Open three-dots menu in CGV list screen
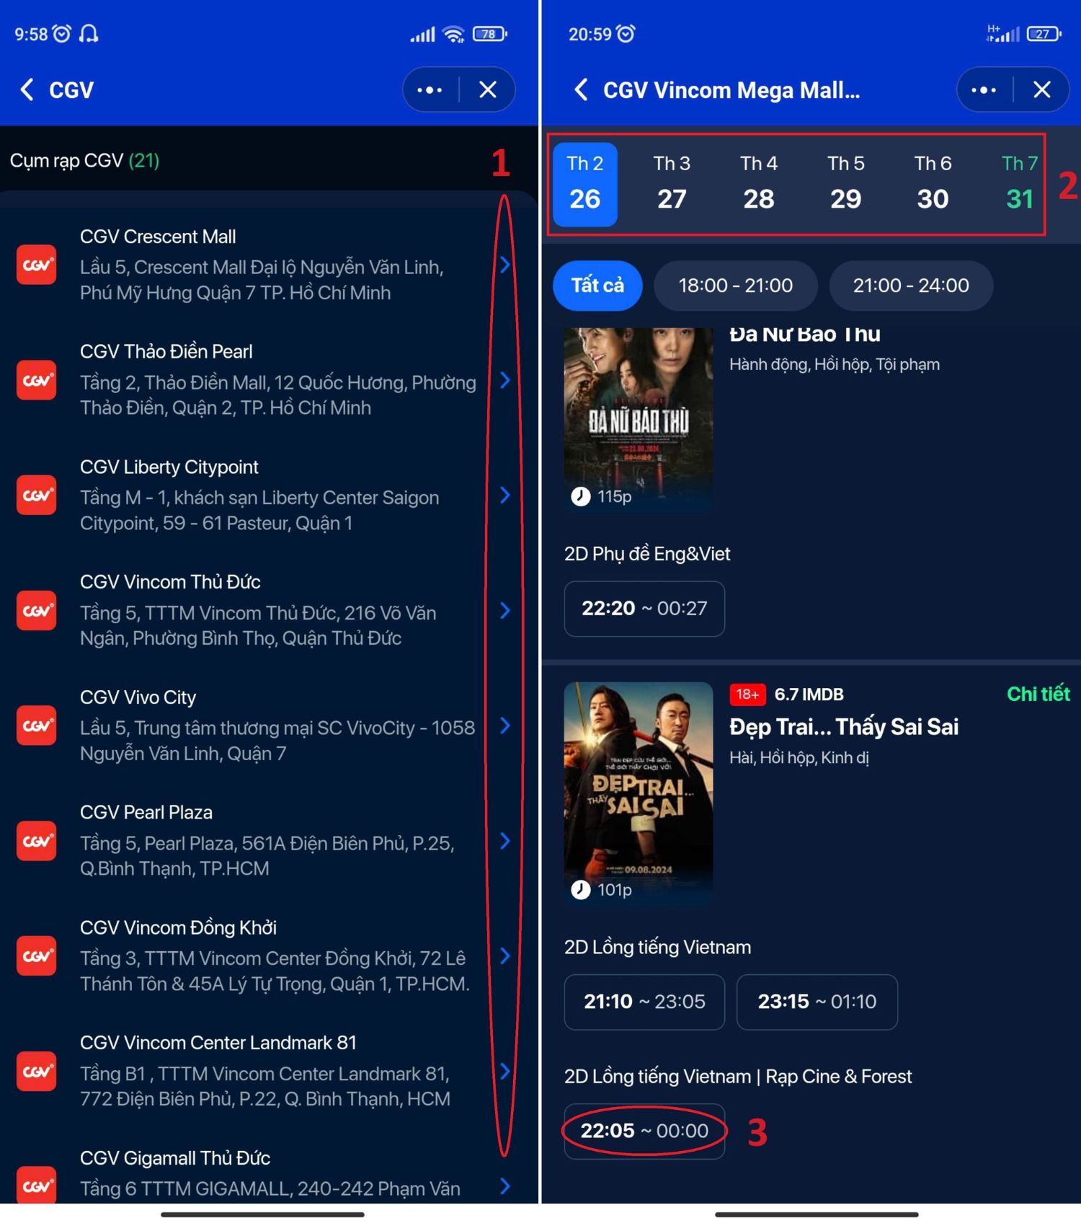Screen dimensions: 1081x1226 (430, 90)
